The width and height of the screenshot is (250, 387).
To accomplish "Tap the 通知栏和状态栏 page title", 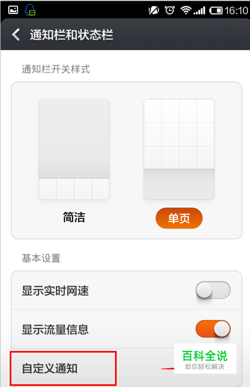I will tap(72, 34).
